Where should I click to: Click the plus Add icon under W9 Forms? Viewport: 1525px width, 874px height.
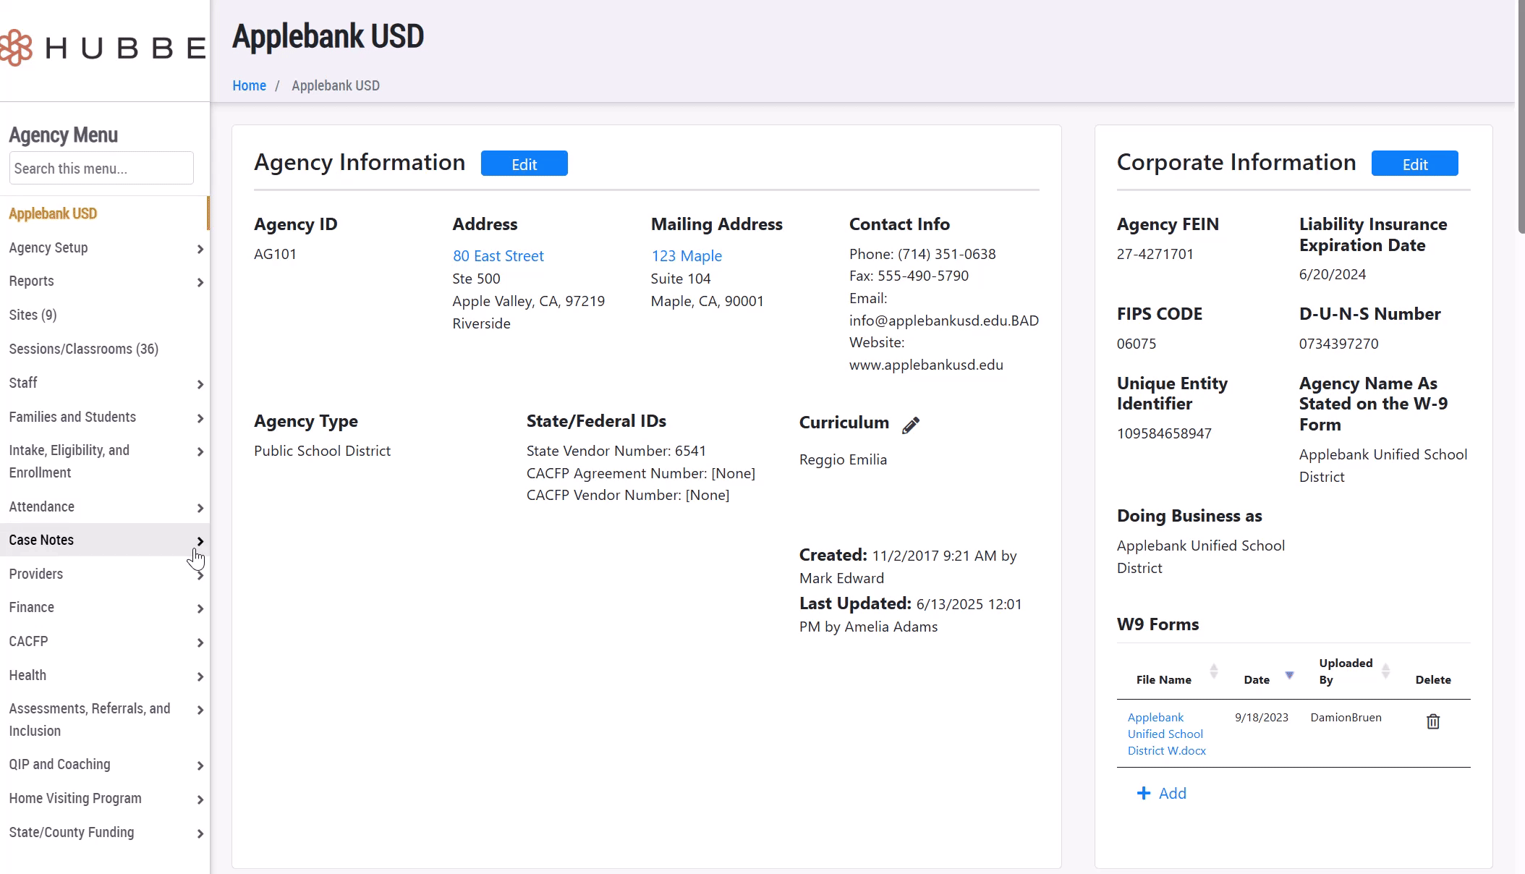pyautogui.click(x=1144, y=793)
